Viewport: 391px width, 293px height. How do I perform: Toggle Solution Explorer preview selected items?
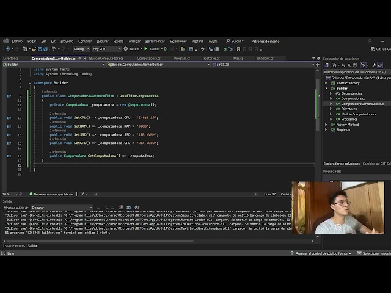380,65
